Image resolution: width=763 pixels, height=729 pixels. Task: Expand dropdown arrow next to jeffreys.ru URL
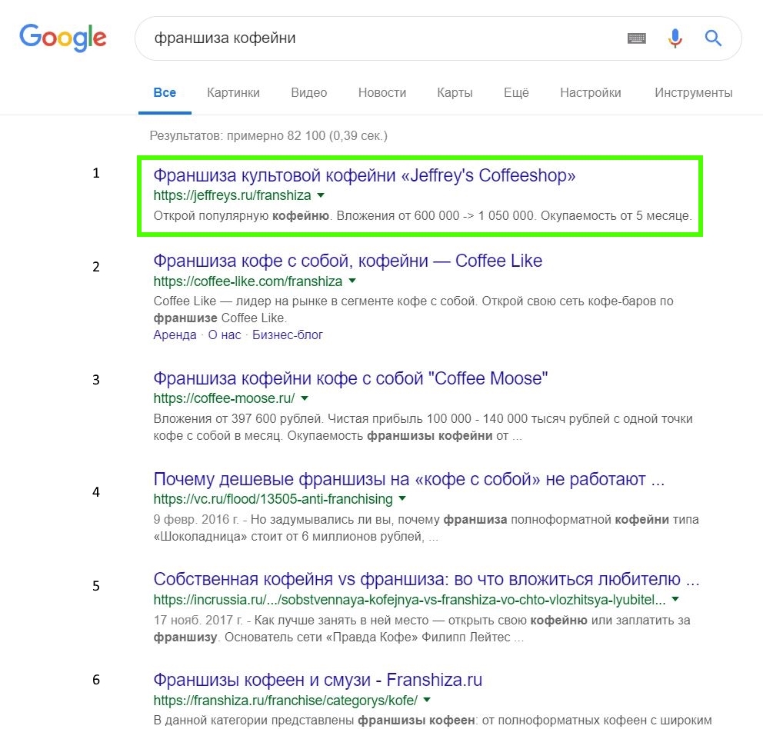pyautogui.click(x=321, y=195)
